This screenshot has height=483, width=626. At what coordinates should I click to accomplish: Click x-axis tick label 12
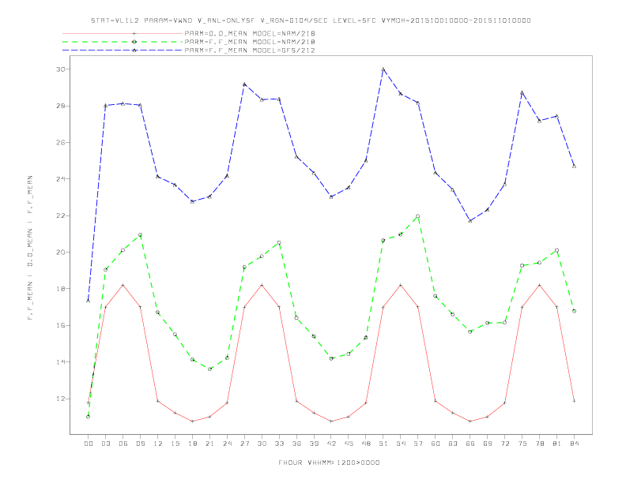pos(158,444)
